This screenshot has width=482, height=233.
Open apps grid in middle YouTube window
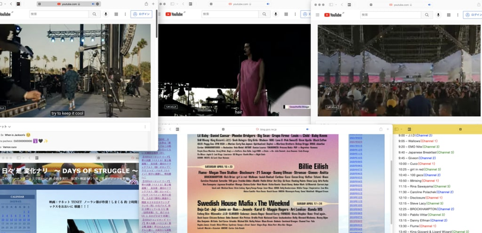tap(286, 14)
